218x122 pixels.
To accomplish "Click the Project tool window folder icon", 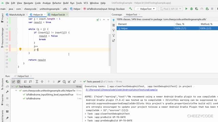I will pos(2,22).
